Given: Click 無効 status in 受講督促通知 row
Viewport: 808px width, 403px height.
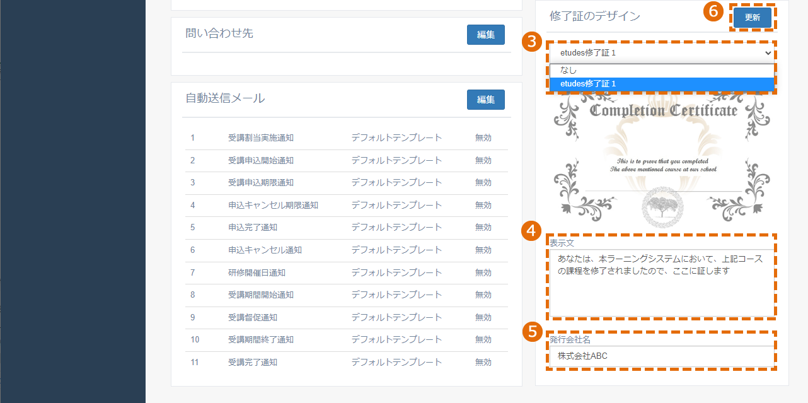Looking at the screenshot, I should [x=483, y=318].
